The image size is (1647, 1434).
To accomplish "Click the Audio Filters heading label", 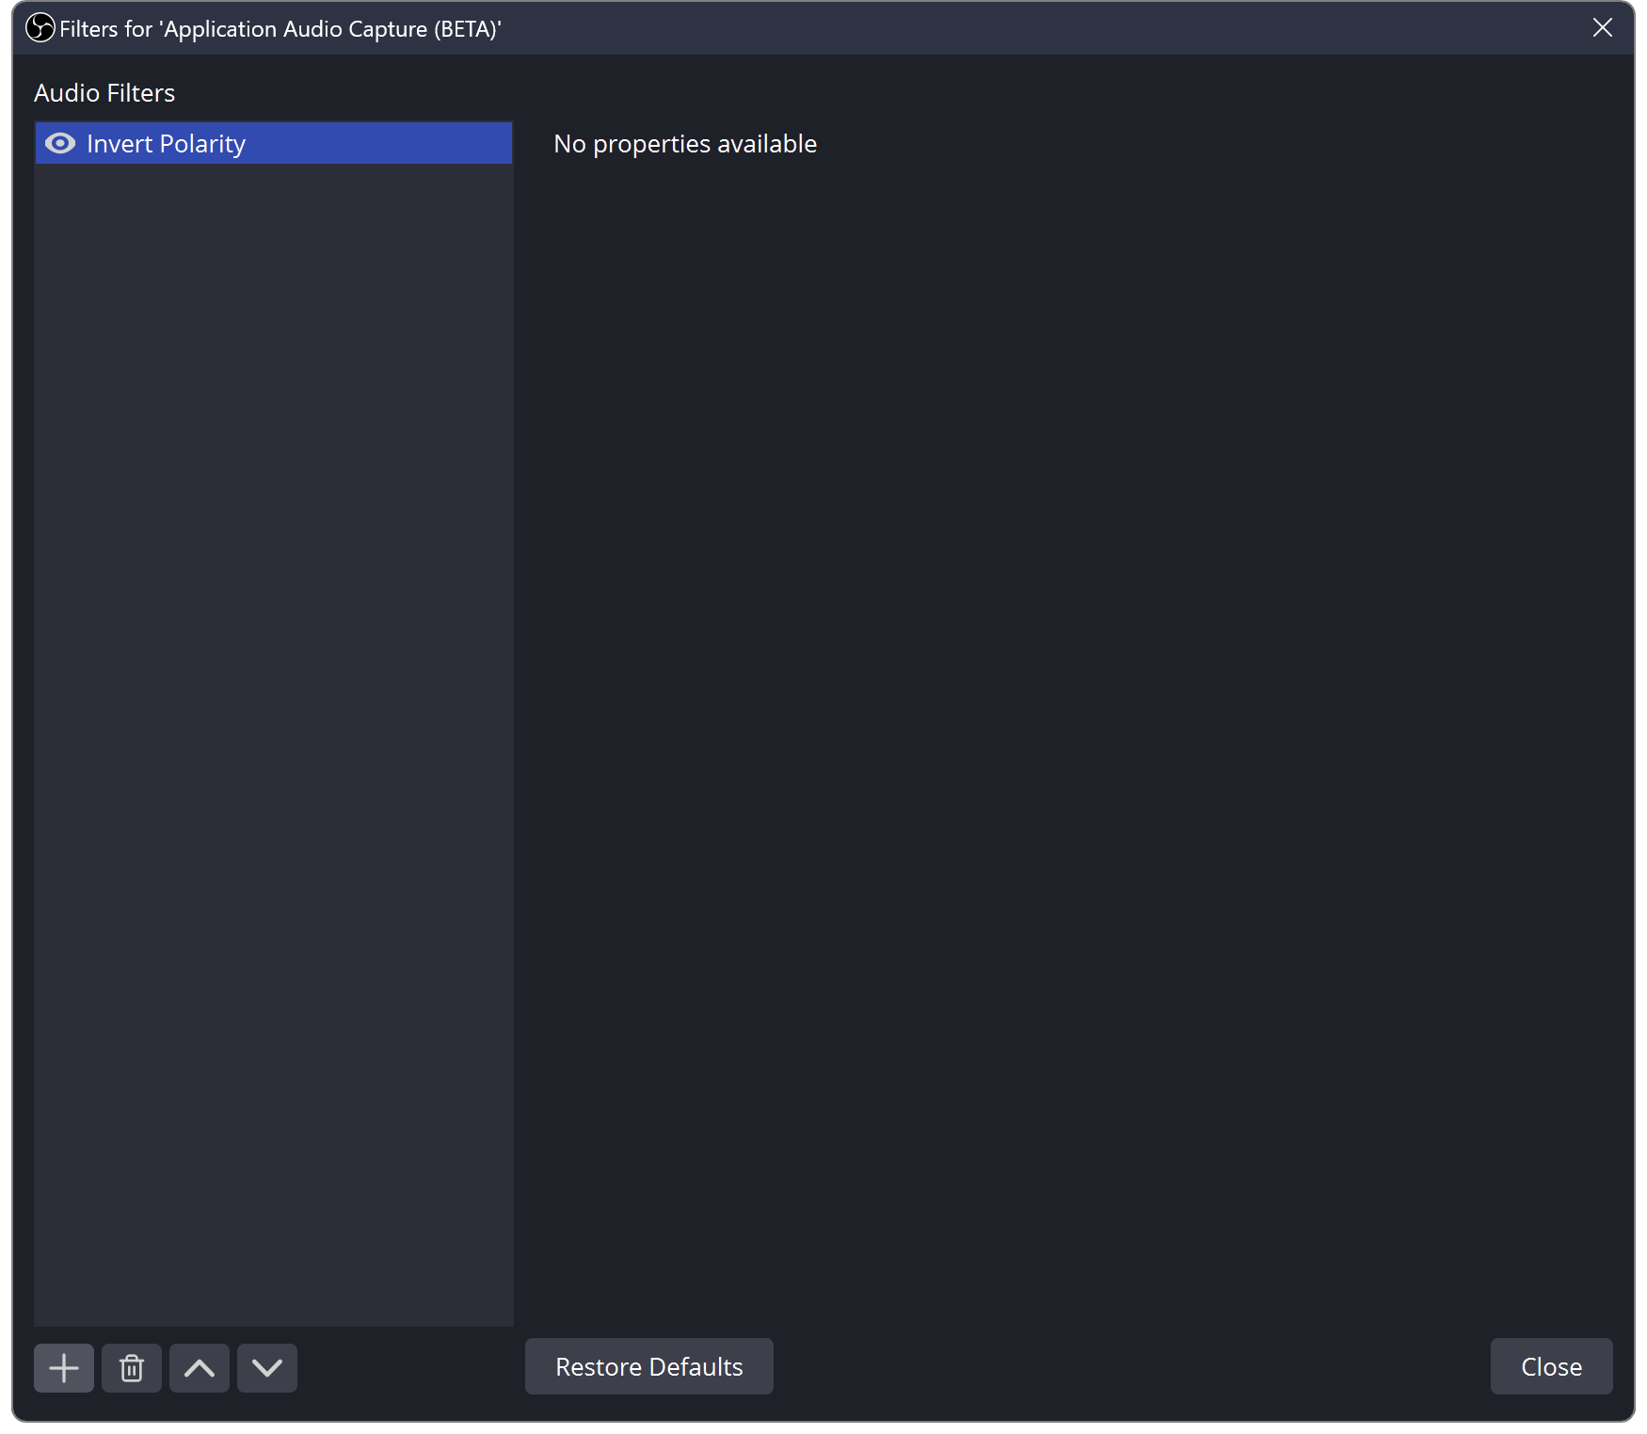I will (x=104, y=93).
